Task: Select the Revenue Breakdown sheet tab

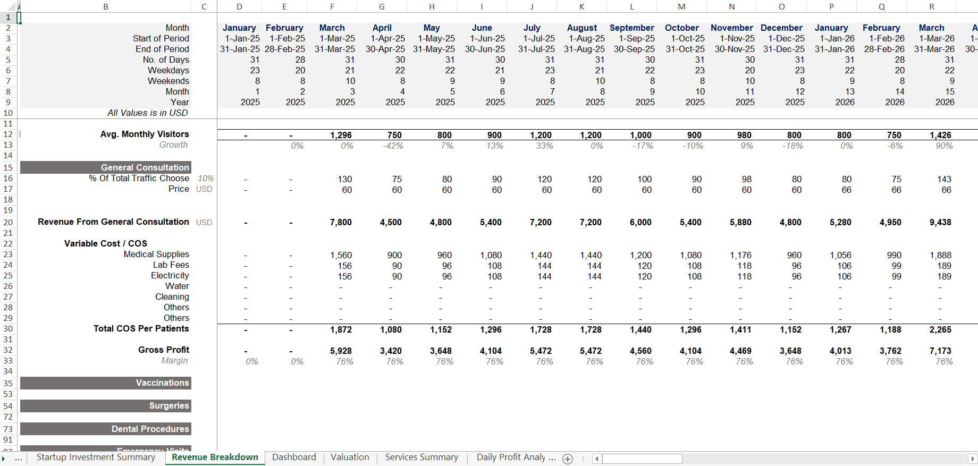Action: pyautogui.click(x=215, y=457)
